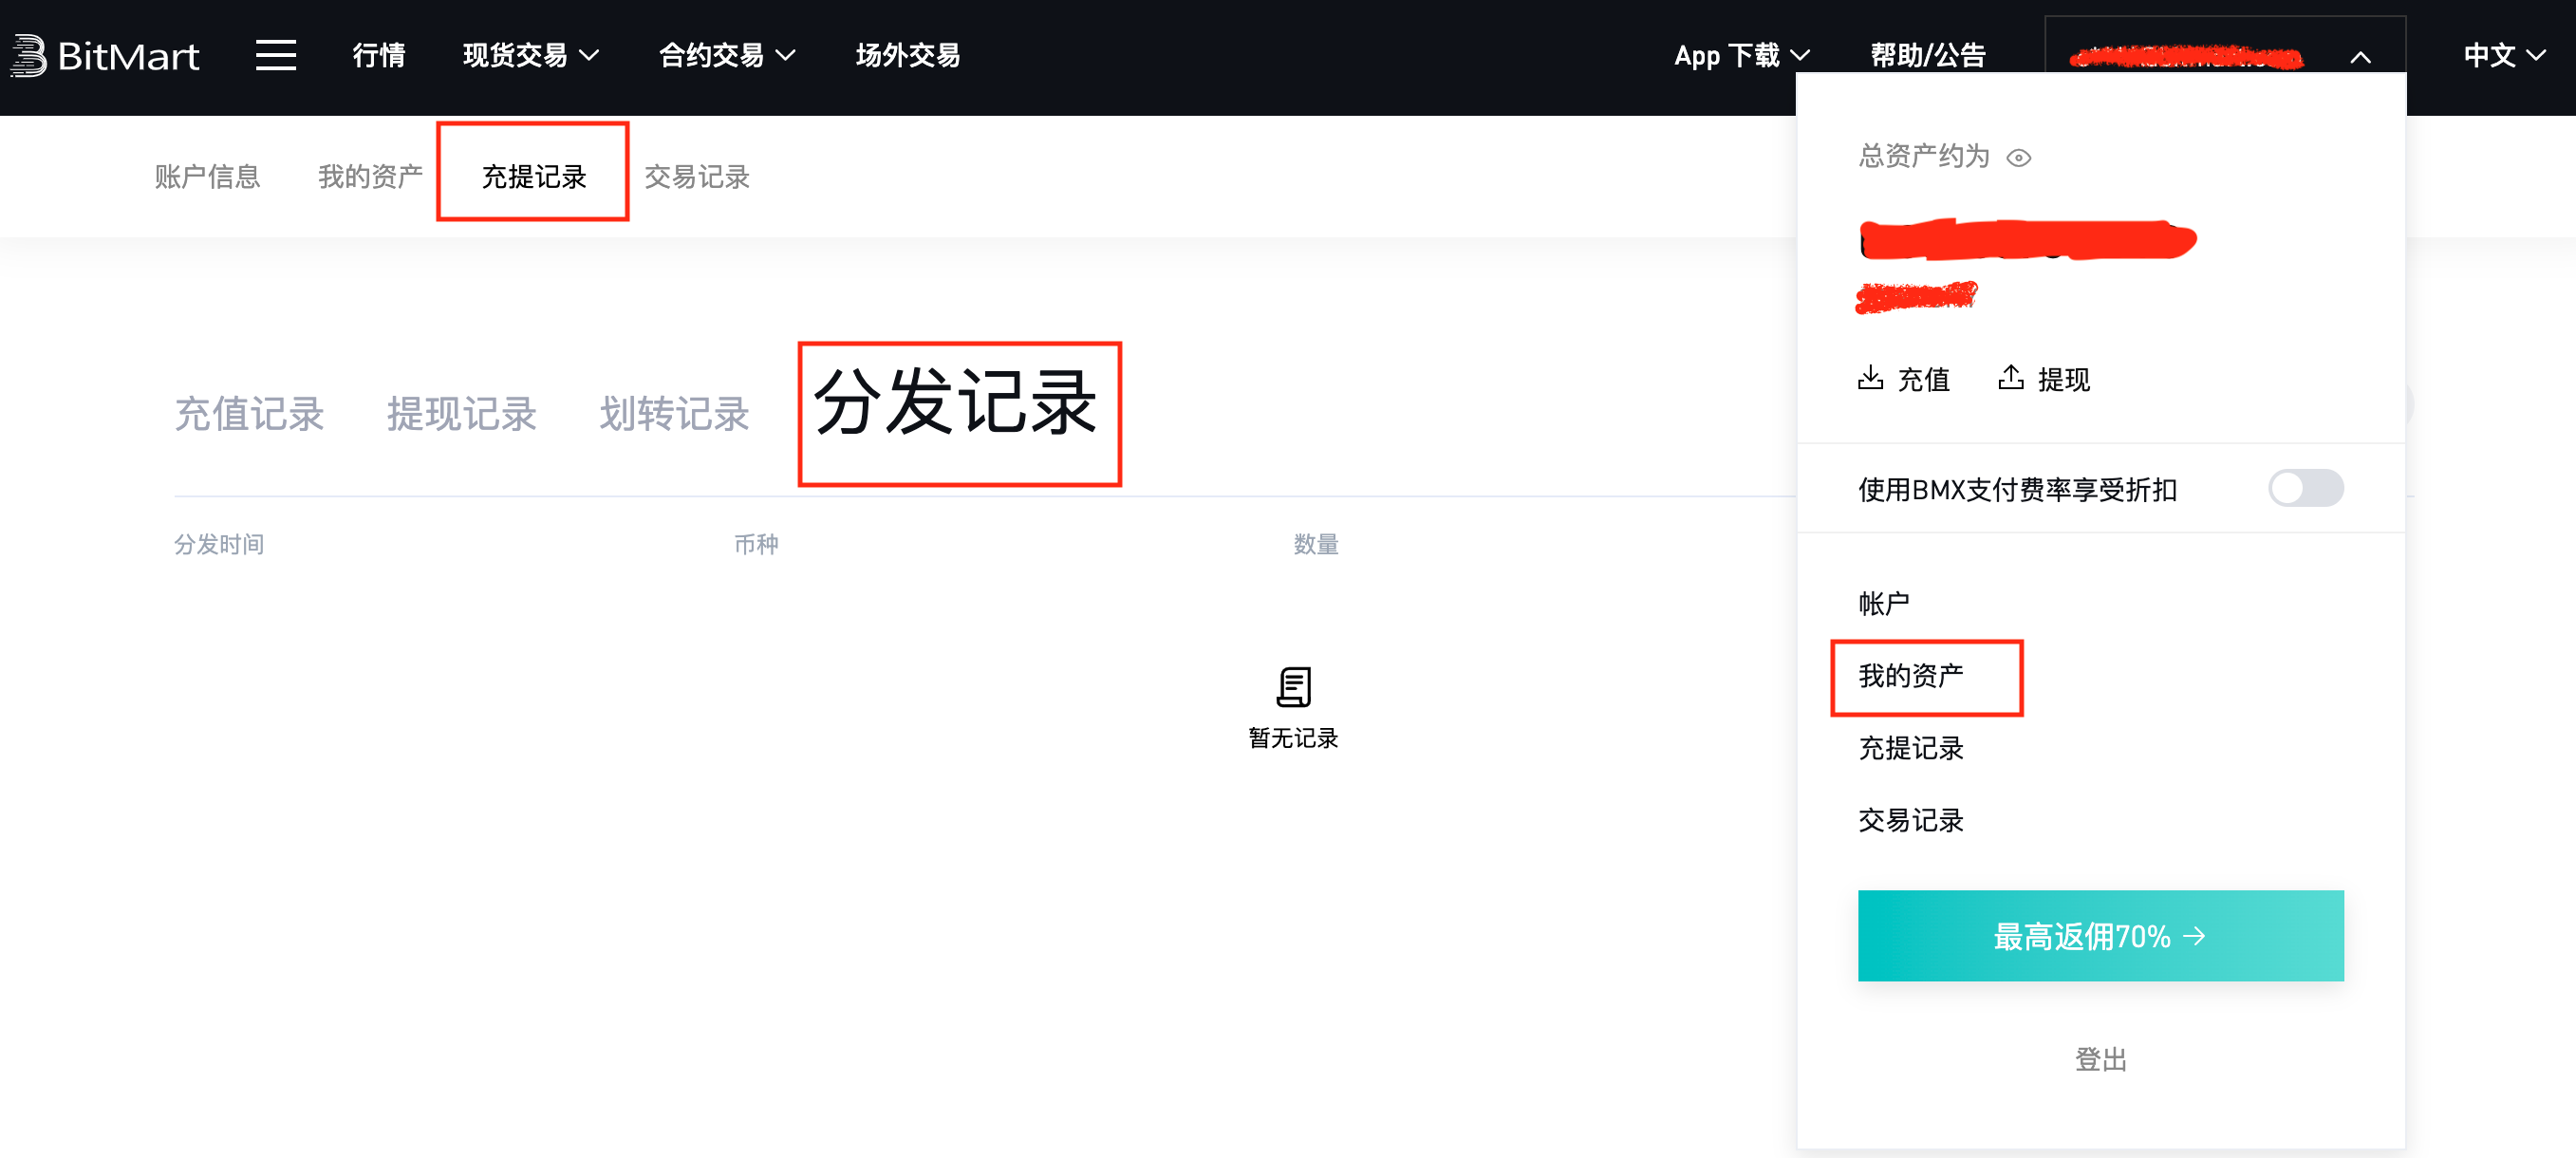2576x1158 pixels.
Task: Enable BMX fee discount switch
Action: 2305,488
